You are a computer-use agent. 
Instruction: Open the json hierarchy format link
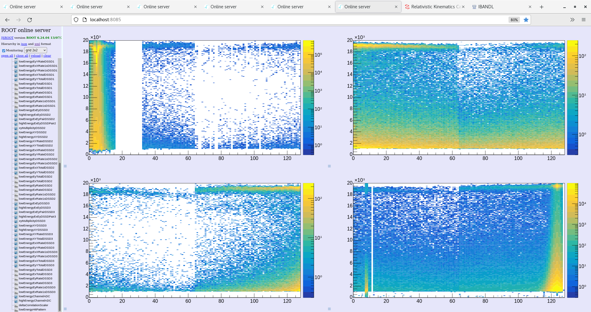[x=24, y=44]
